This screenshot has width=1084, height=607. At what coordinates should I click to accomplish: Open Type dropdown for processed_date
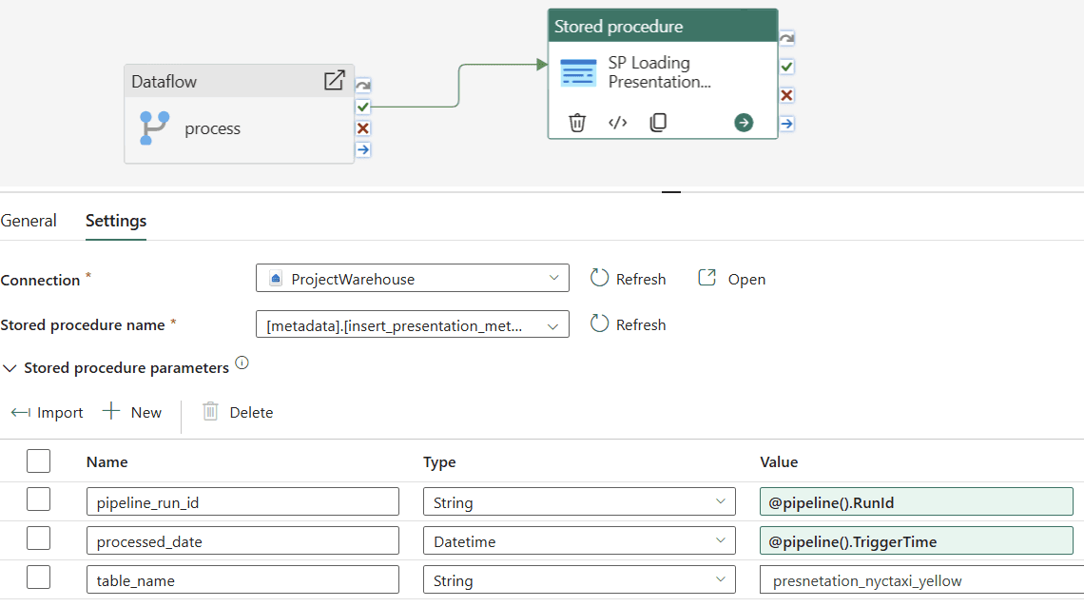[x=579, y=540]
